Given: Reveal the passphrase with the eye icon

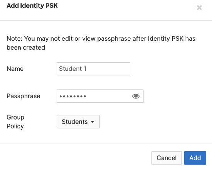Looking at the screenshot, I should [136, 96].
